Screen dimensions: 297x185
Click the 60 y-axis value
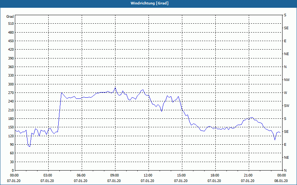pos(12,153)
